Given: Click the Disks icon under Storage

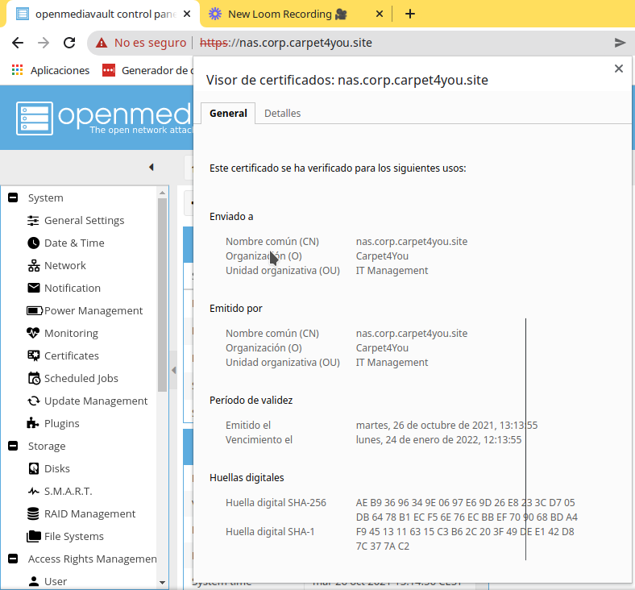Looking at the screenshot, I should 33,468.
